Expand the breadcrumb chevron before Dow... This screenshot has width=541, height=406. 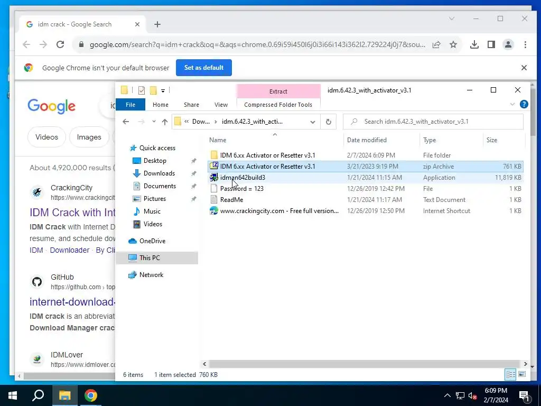pos(186,122)
